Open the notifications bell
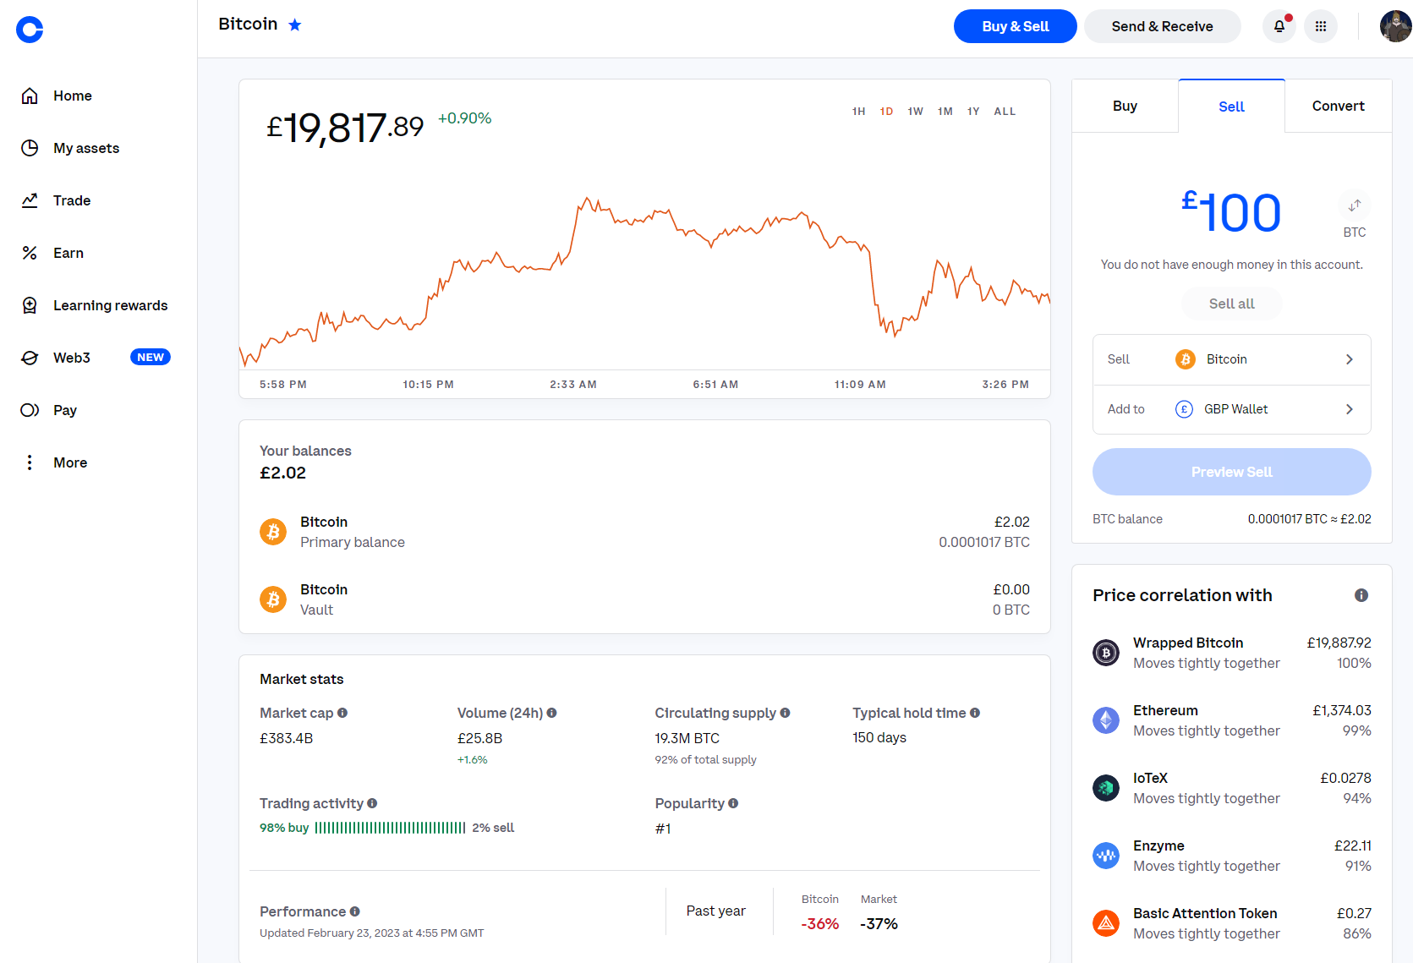The width and height of the screenshot is (1413, 963). pos(1279,26)
